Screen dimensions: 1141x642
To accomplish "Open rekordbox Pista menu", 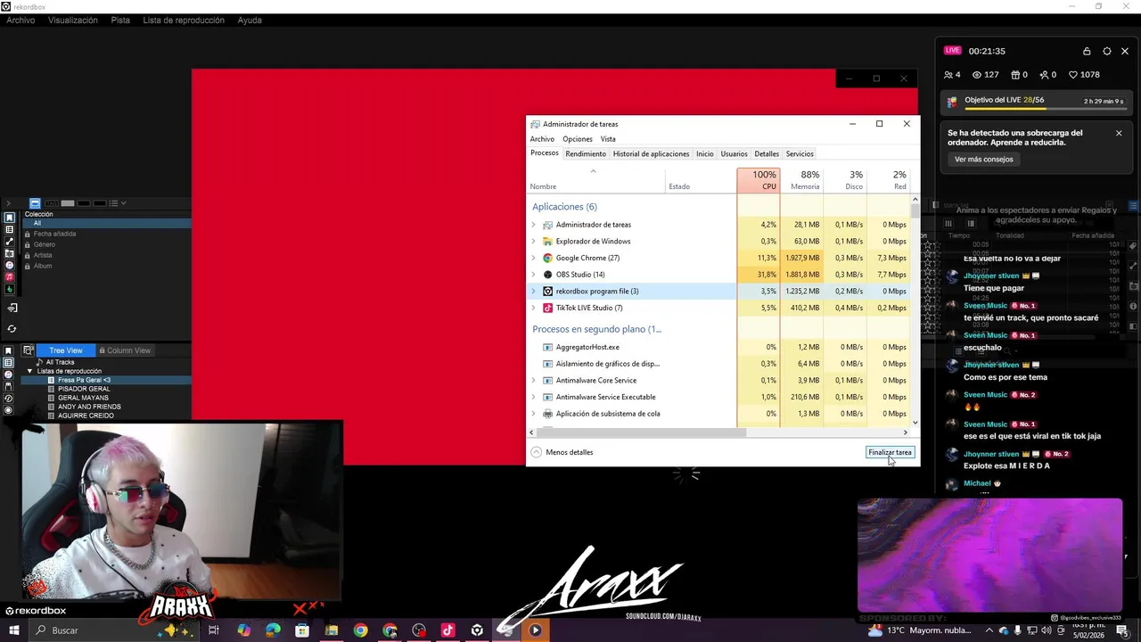I will pos(120,21).
